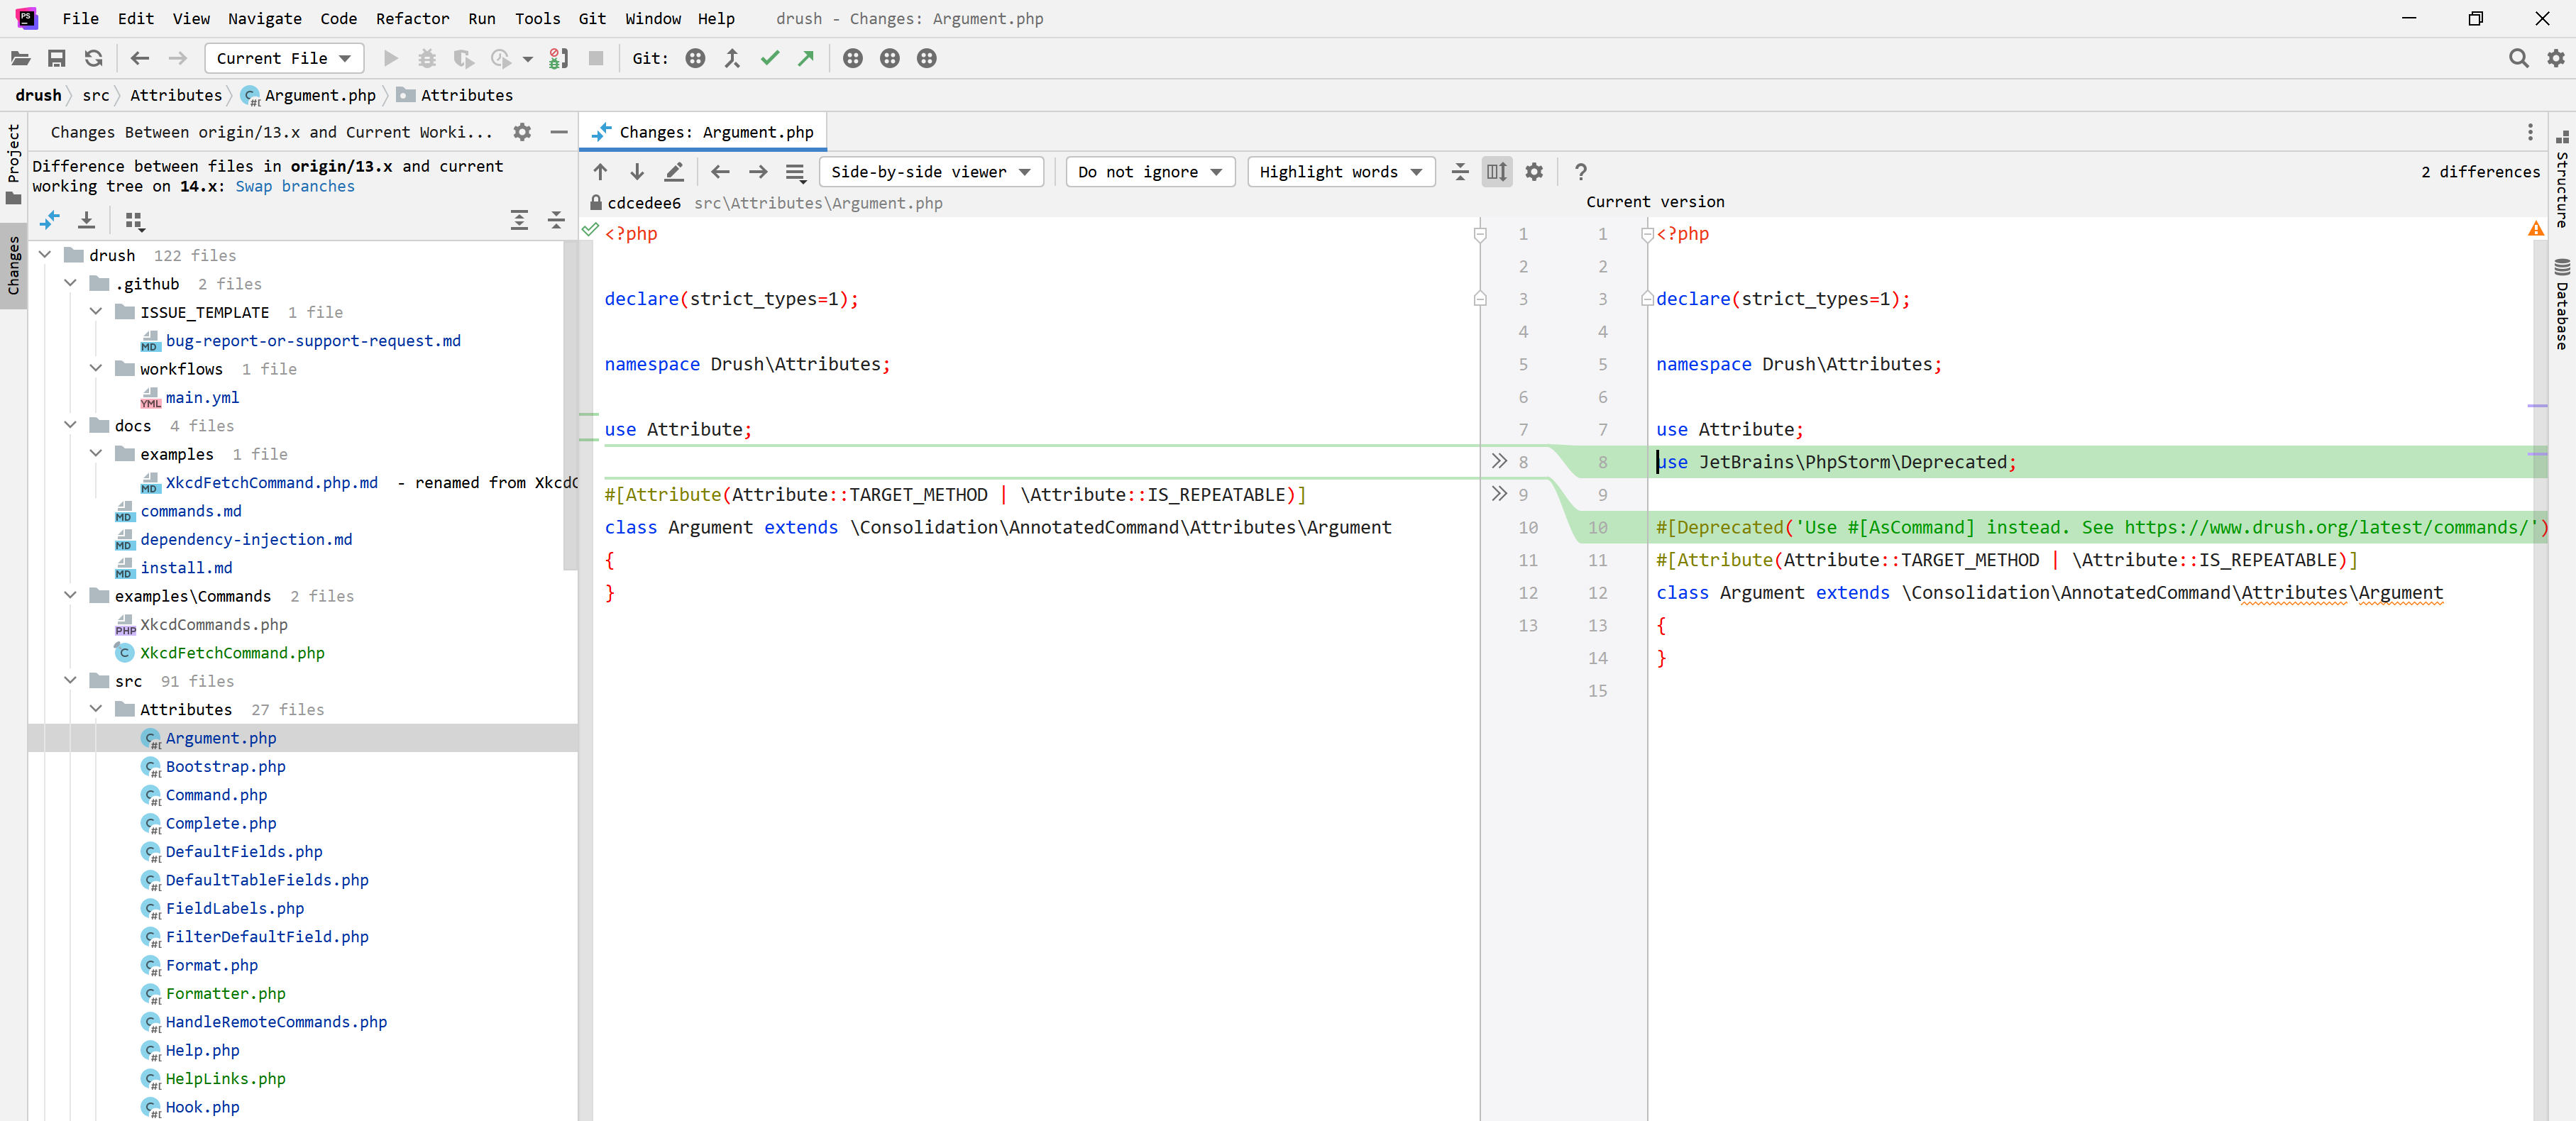Select XkcdFetchCommand.php in examples\Commands
2576x1121 pixels.
pyautogui.click(x=232, y=653)
